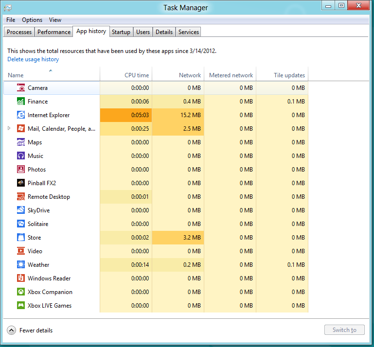
Task: Click the Remote Desktop icon
Action: 21,196
